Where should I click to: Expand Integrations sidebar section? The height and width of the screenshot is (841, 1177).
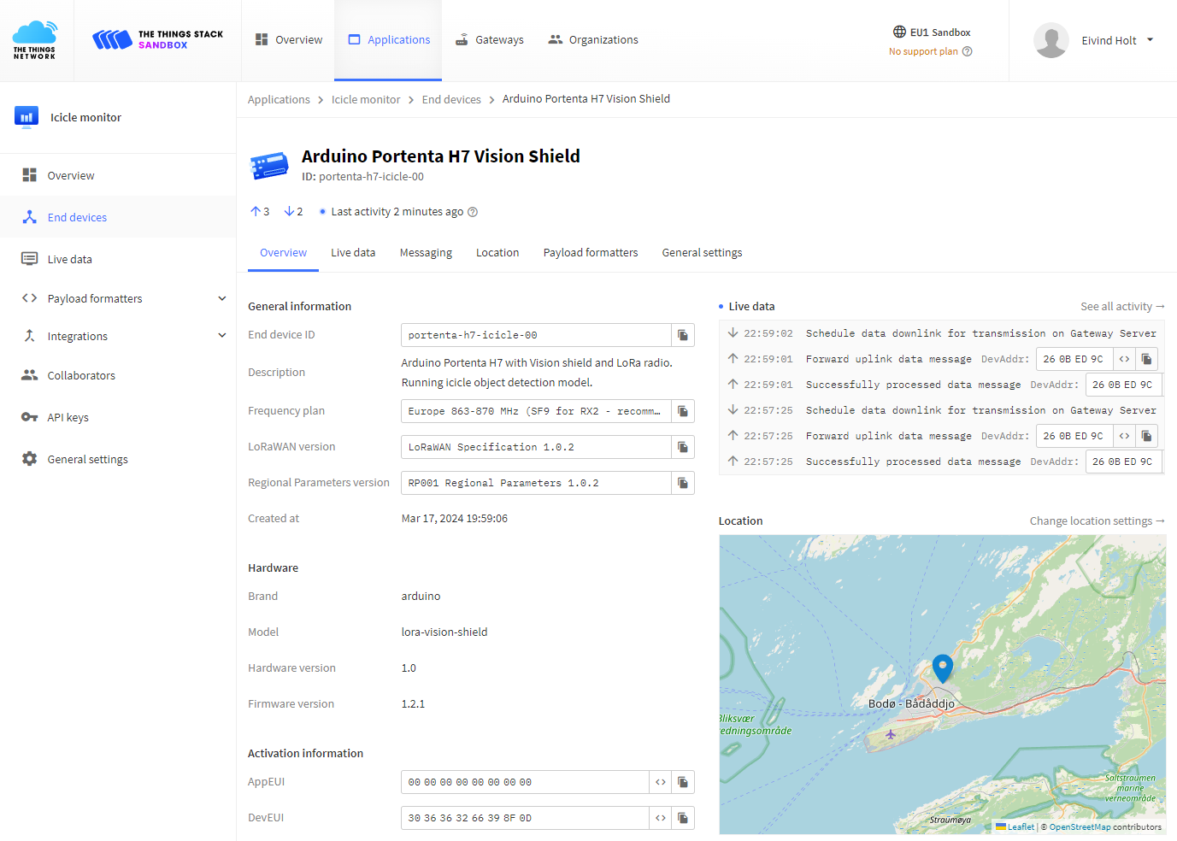pos(221,336)
